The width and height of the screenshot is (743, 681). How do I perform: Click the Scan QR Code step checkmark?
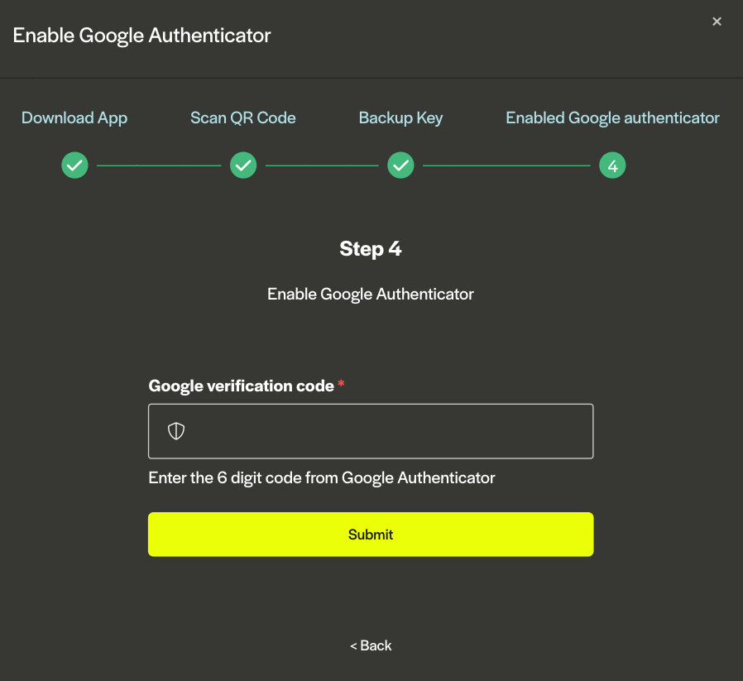[x=243, y=165]
